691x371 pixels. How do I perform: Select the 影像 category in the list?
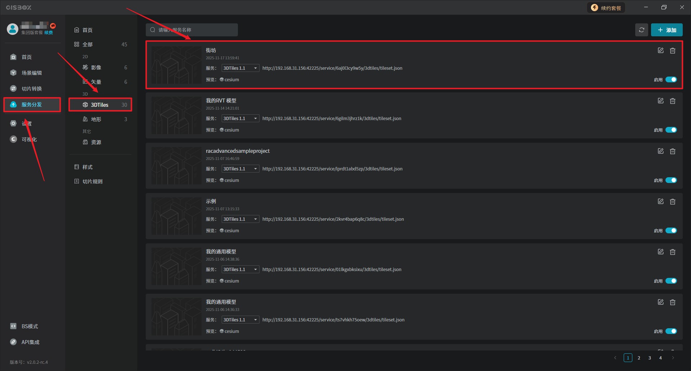(x=96, y=68)
